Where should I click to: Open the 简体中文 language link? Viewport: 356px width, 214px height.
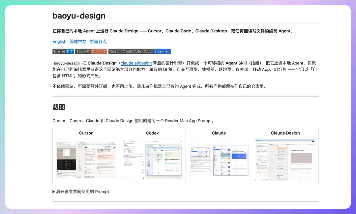78,42
